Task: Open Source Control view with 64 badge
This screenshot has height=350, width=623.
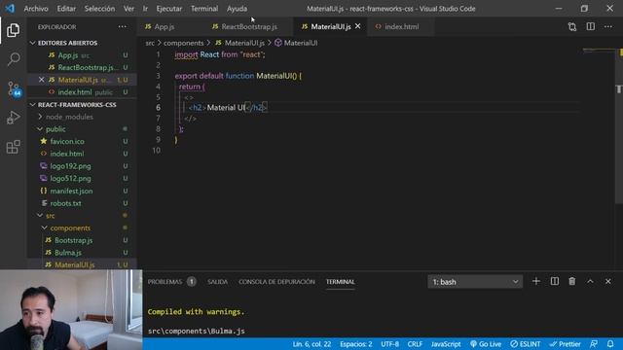Action: coord(14,88)
